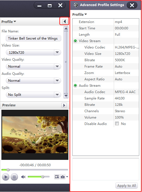Select the Video Codec value H.264/MPEG
142x192 pixels.
click(127, 47)
